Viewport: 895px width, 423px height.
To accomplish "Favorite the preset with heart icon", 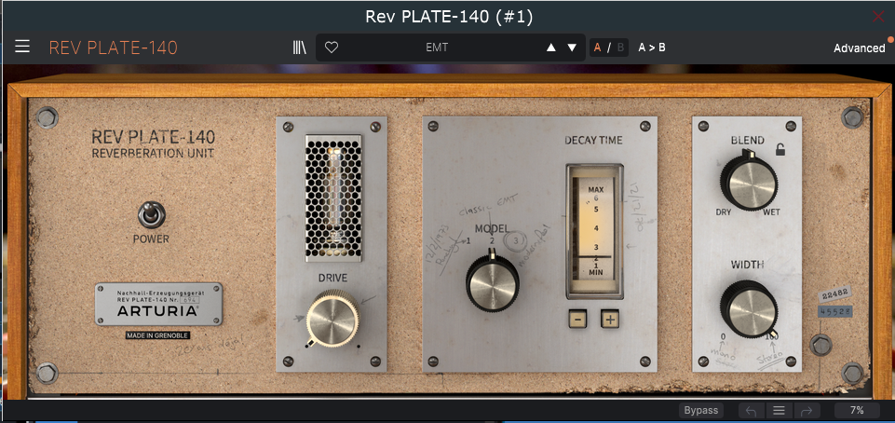I will 332,48.
